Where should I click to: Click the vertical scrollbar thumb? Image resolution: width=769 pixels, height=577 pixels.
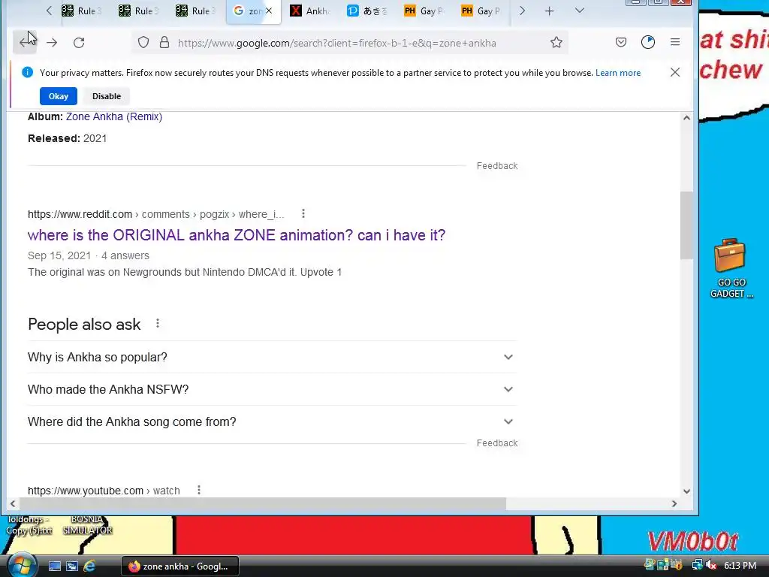[x=686, y=225]
